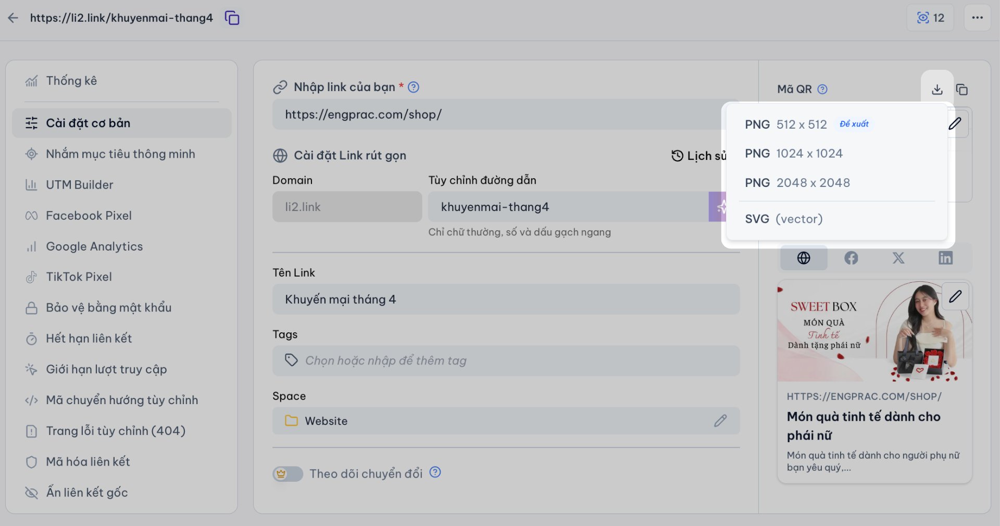Image resolution: width=1000 pixels, height=526 pixels.
Task: Download PNG 1024 x 1024 QR code
Action: click(836, 154)
